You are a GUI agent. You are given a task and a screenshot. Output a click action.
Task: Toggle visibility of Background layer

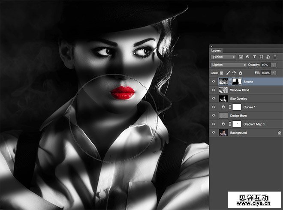[x=214, y=133]
